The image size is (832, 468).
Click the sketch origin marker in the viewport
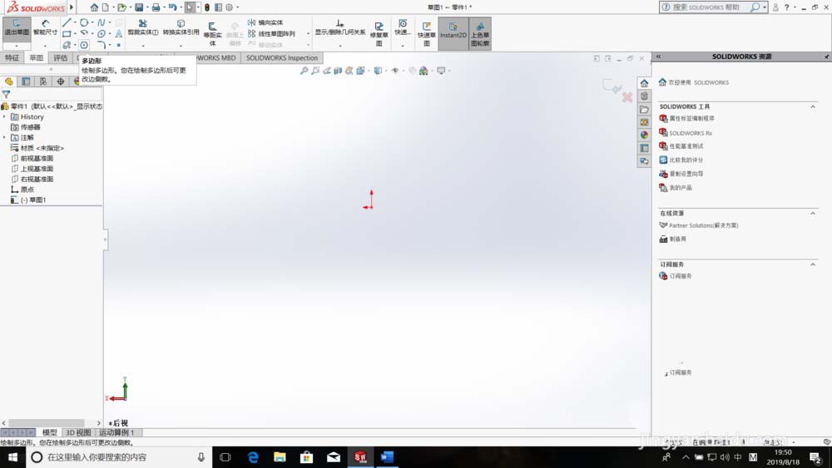tap(371, 207)
